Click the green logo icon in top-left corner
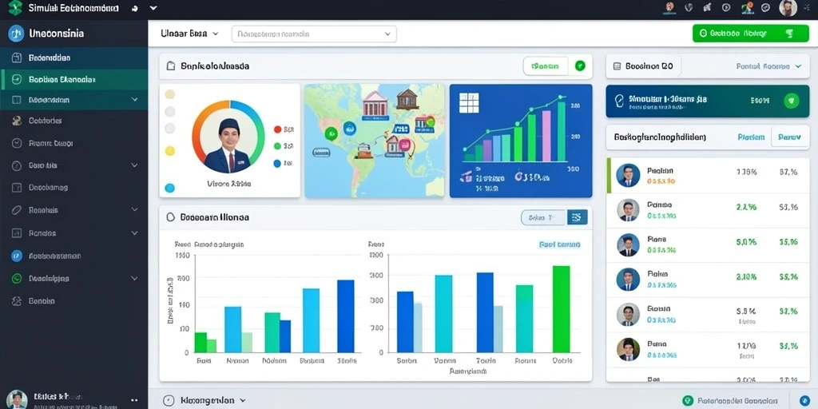Viewport: 818px width, 409px height. pyautogui.click(x=15, y=8)
